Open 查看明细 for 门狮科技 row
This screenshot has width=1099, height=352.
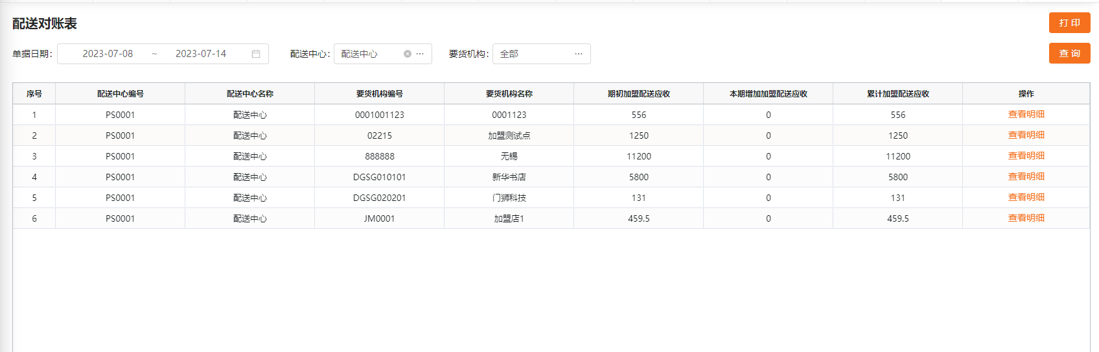[x=1026, y=197]
